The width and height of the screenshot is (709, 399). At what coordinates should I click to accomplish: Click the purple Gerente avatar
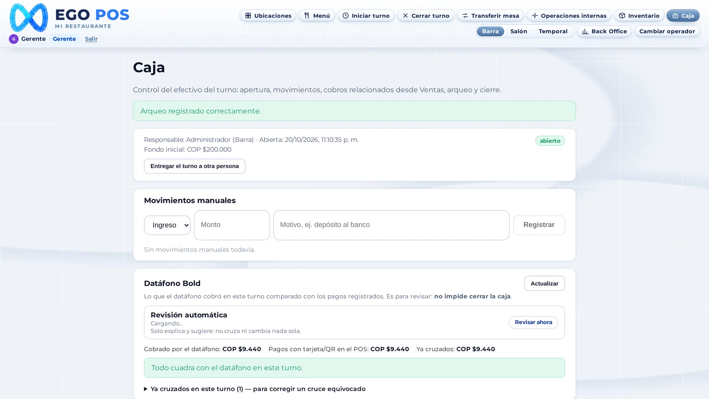[x=14, y=39]
